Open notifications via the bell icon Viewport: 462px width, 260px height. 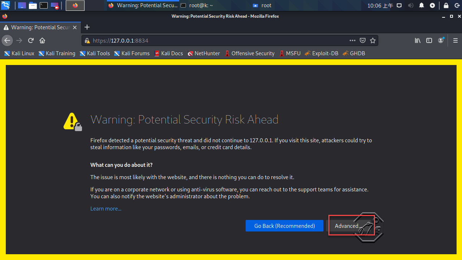click(x=422, y=5)
